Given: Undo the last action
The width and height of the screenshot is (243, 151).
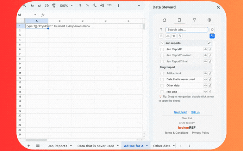Looking at the screenshot, I should (32, 6).
